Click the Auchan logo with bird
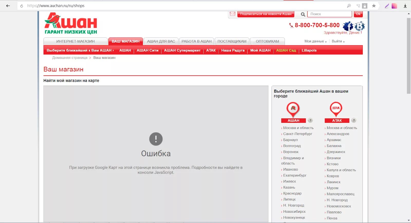Image resolution: width=411 pixels, height=223 pixels. coord(71,23)
